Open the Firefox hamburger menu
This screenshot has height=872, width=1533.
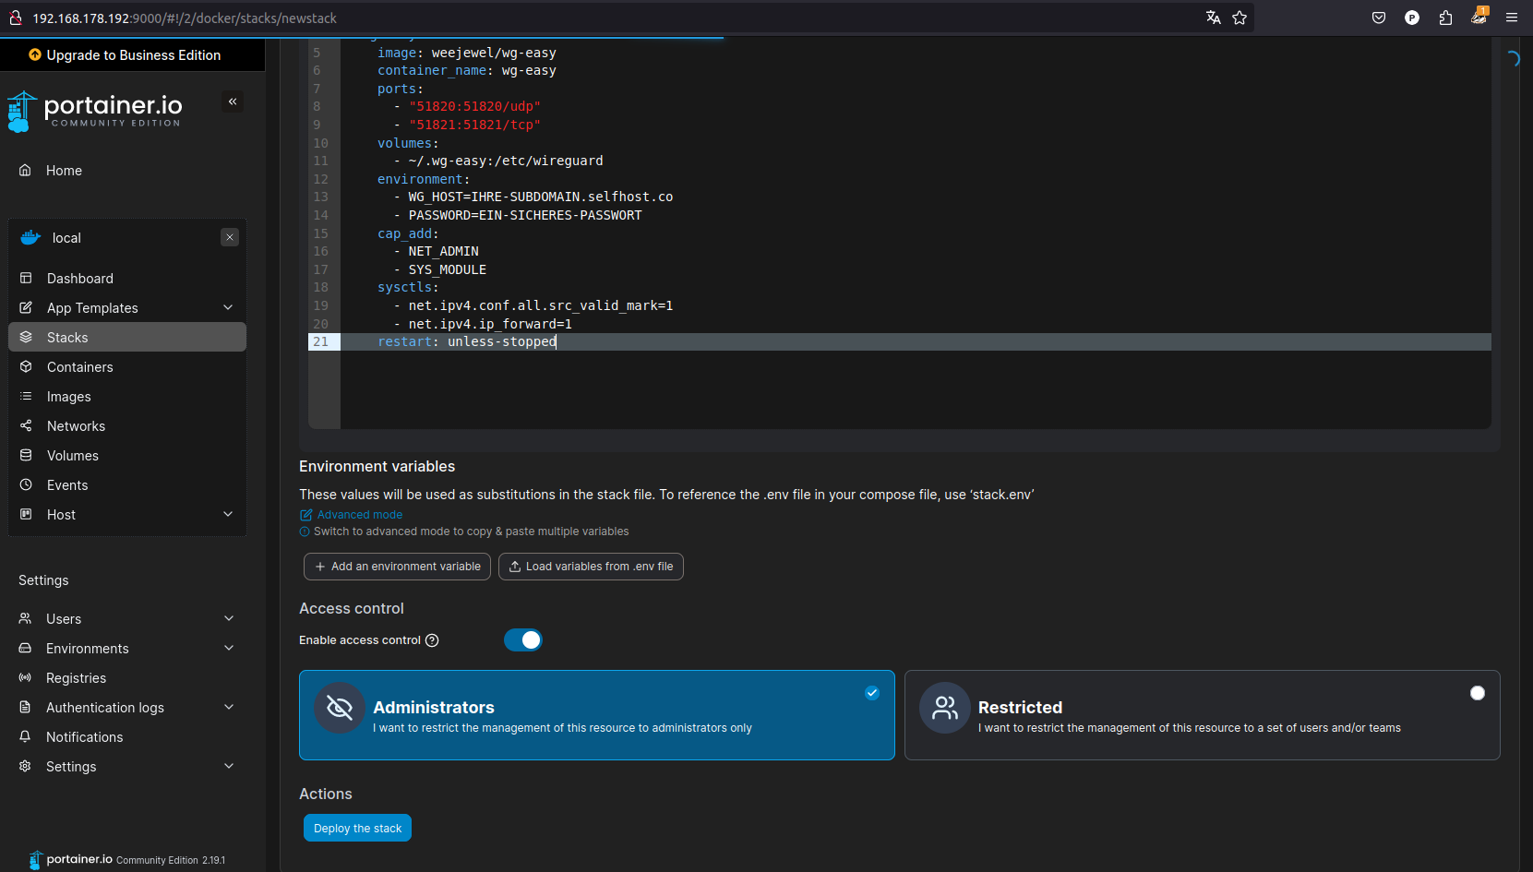pos(1512,18)
